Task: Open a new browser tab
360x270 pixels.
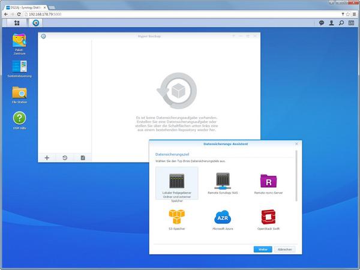Action: coord(52,8)
